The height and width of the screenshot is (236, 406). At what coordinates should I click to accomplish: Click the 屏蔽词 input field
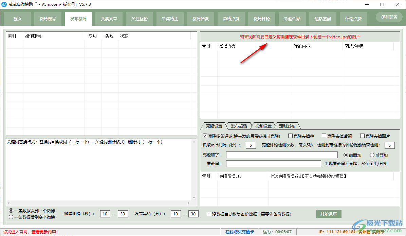[273, 164]
